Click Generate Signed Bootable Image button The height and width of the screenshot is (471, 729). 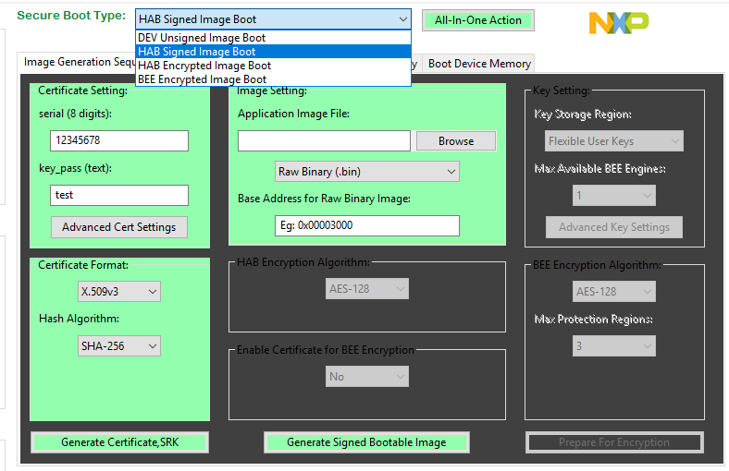click(x=366, y=442)
